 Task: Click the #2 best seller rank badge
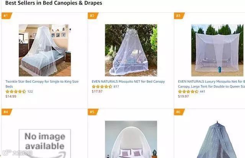click(93, 16)
